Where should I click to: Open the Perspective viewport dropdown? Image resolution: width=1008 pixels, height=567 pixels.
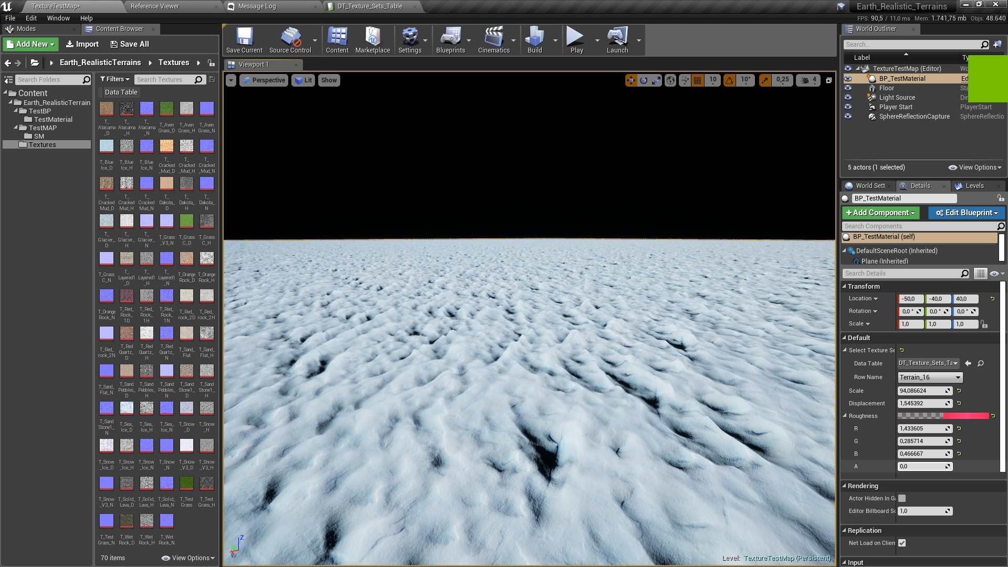point(264,80)
